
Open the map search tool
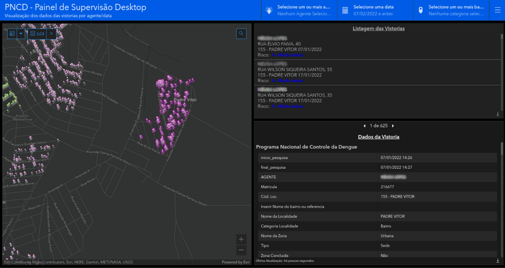click(x=241, y=34)
